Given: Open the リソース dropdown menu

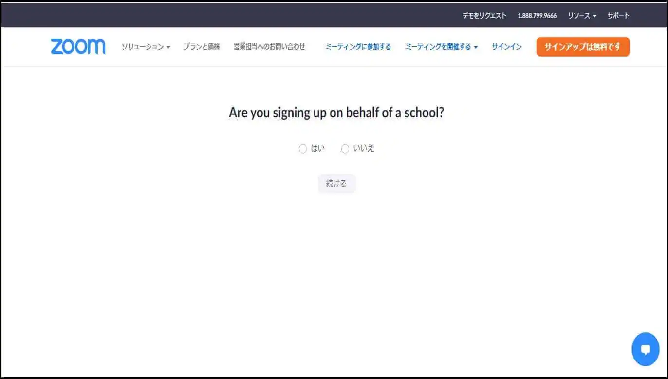Looking at the screenshot, I should tap(582, 16).
